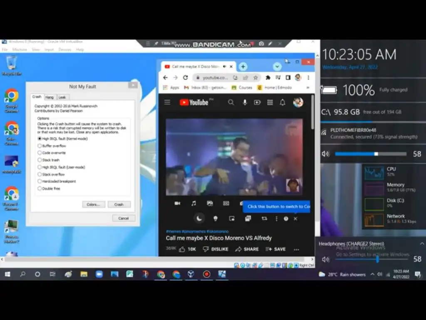Screen dimensions: 426x320
Task: Click the SHARE button
Action: pyautogui.click(x=247, y=249)
